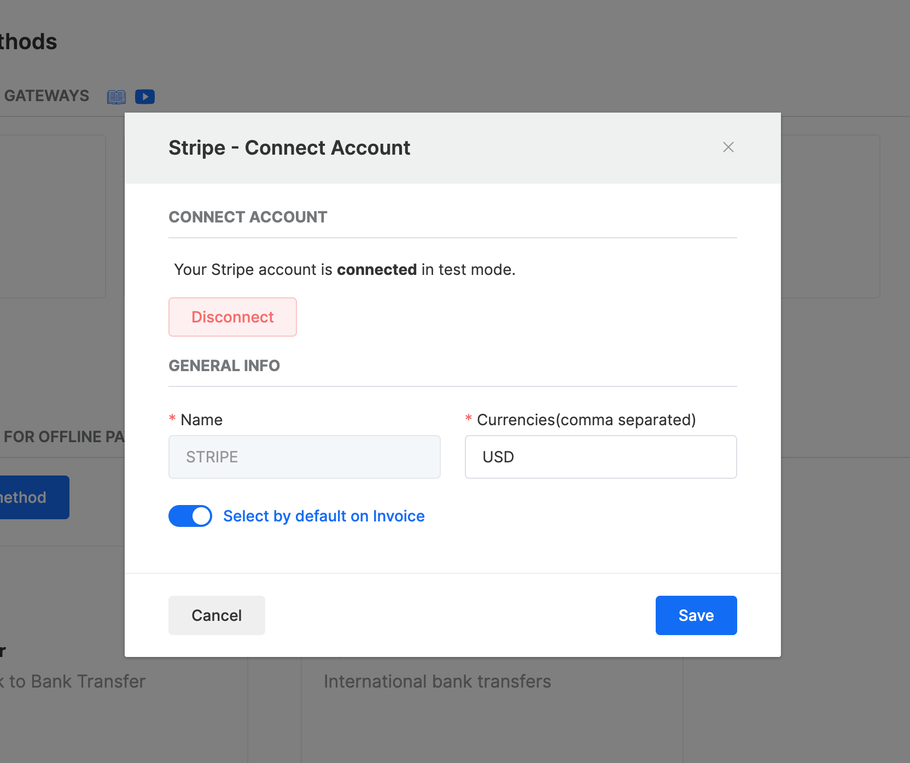Screen dimensions: 910x763
Task: Click the to Bank Transfer text in background
Action: point(77,682)
